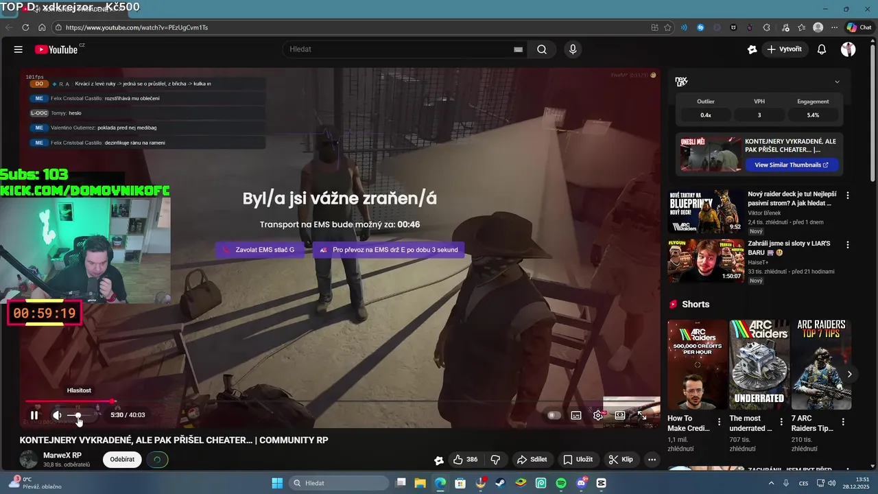The width and height of the screenshot is (878, 494).
Task: Click the Vytvořit create button
Action: click(x=785, y=49)
